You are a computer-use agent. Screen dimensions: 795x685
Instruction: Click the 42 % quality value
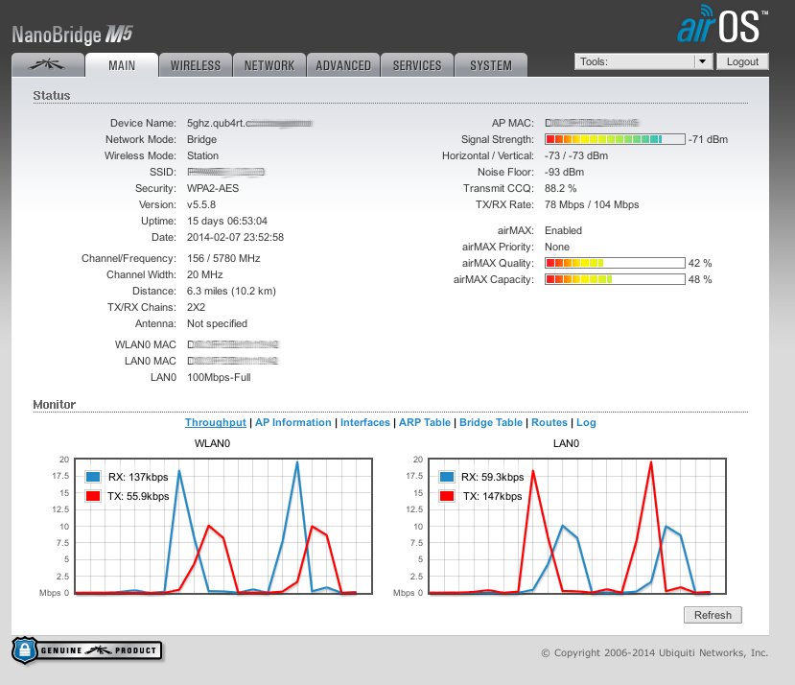click(x=700, y=263)
